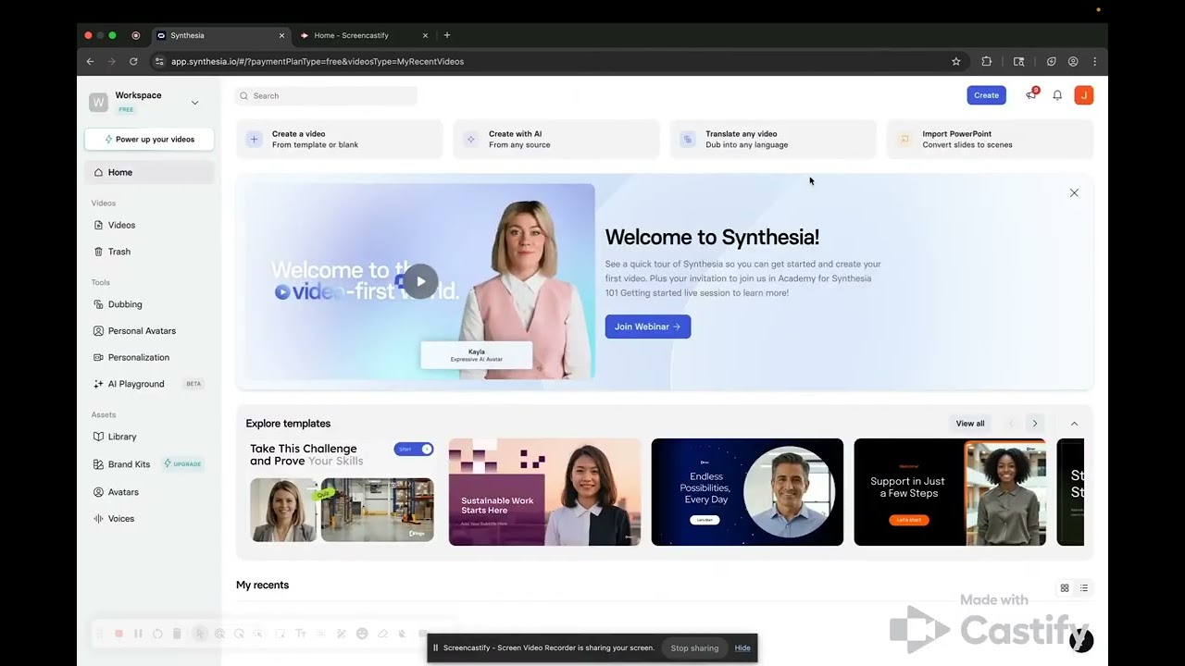Bookmark this page with star icon
The width and height of the screenshot is (1185, 666).
956,61
